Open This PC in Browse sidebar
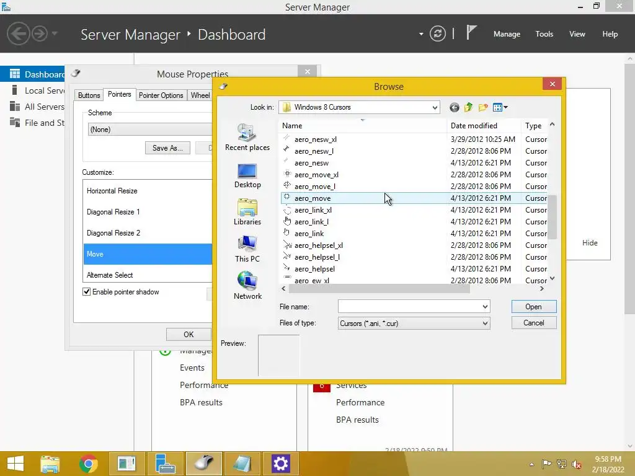Viewport: 635px width, 476px height. pyautogui.click(x=247, y=249)
